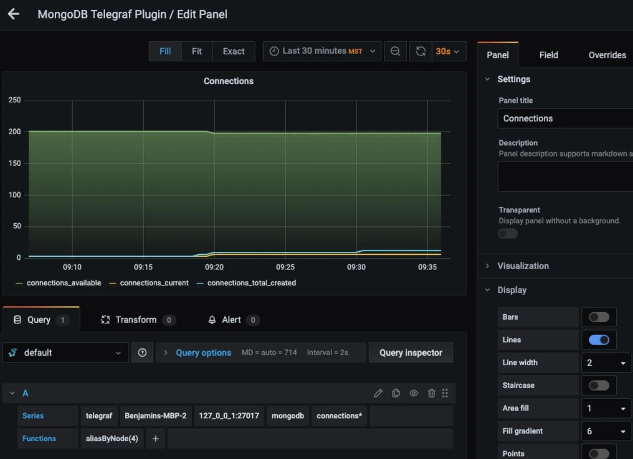This screenshot has height=459, width=633.
Task: Switch to the Field tab
Action: [x=548, y=55]
